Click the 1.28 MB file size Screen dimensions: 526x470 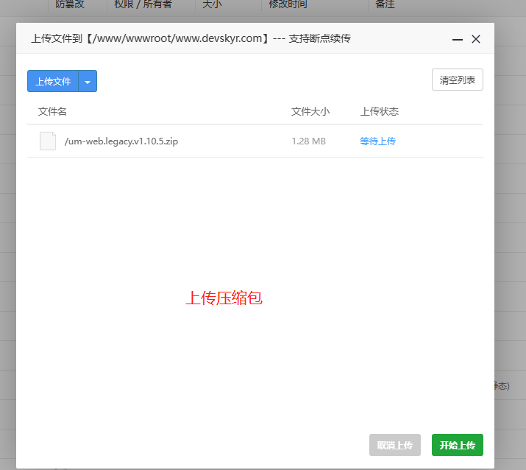click(x=308, y=141)
